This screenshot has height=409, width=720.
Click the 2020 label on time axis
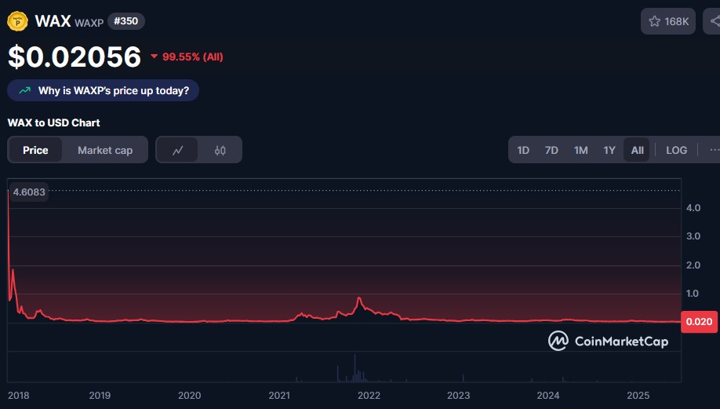(x=189, y=395)
